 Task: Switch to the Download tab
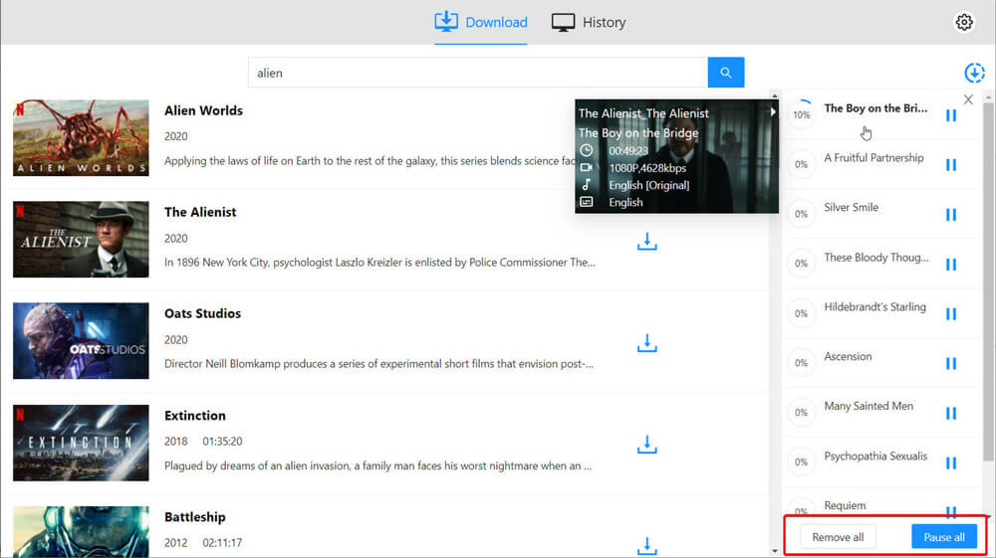coord(481,22)
